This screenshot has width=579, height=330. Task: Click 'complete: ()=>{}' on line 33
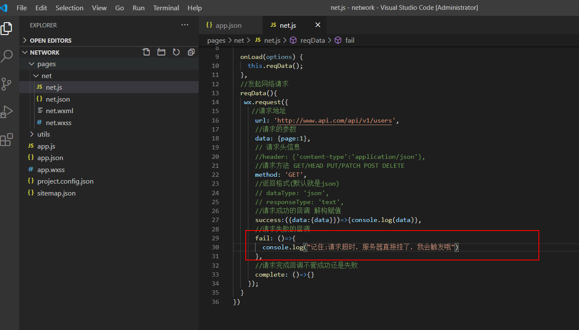(285, 275)
